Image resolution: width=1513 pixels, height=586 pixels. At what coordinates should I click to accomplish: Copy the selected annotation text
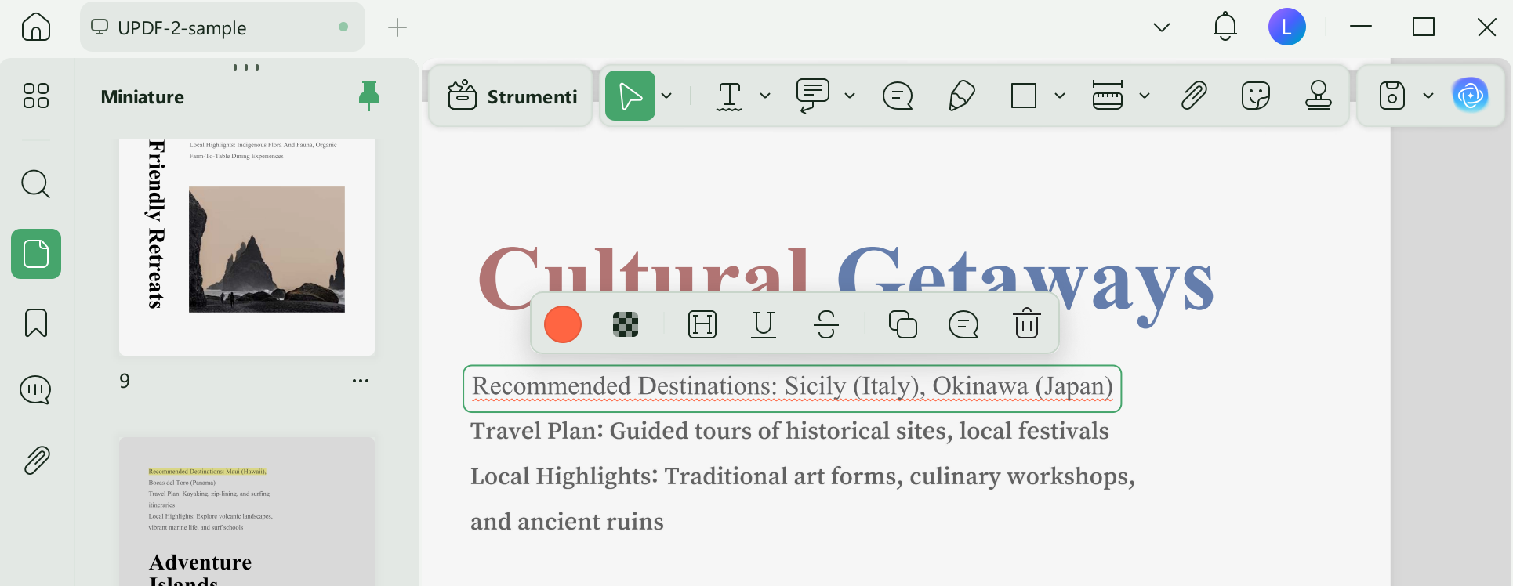click(x=903, y=324)
